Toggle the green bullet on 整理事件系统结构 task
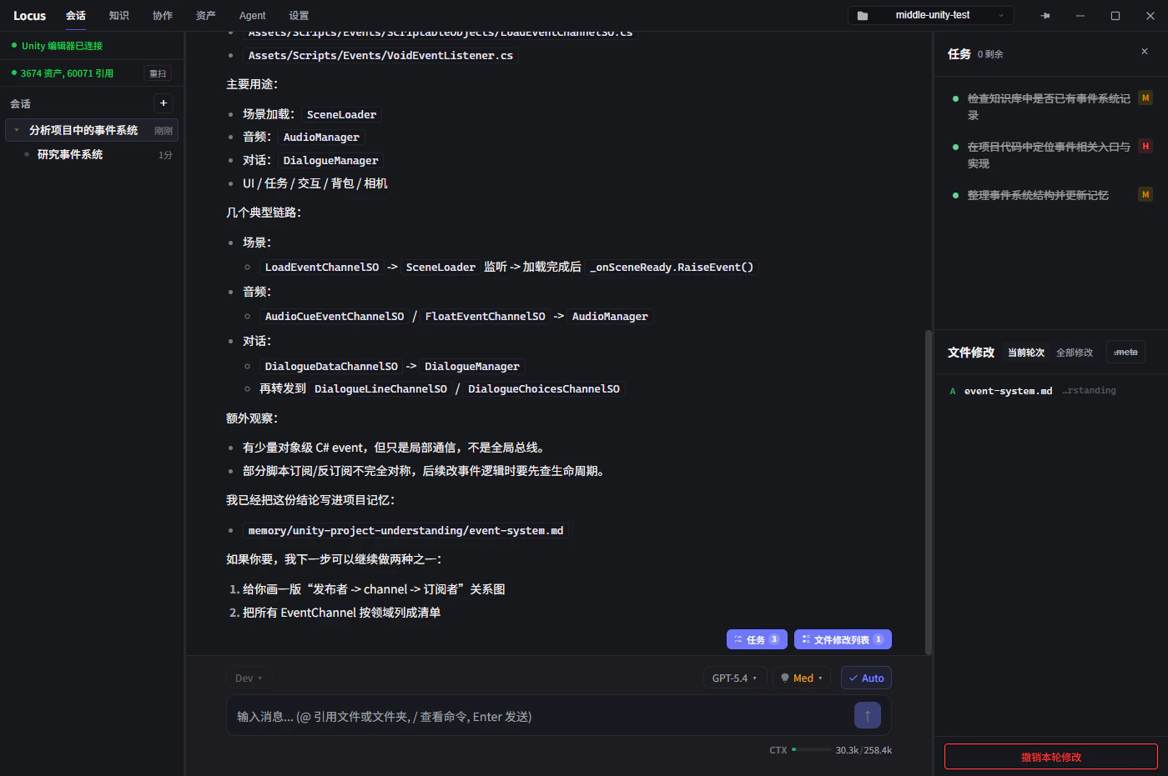The width and height of the screenshot is (1168, 776). click(956, 194)
